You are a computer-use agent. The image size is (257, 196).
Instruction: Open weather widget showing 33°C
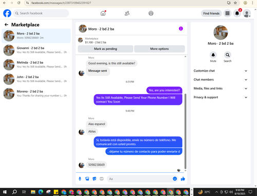coord(204,192)
